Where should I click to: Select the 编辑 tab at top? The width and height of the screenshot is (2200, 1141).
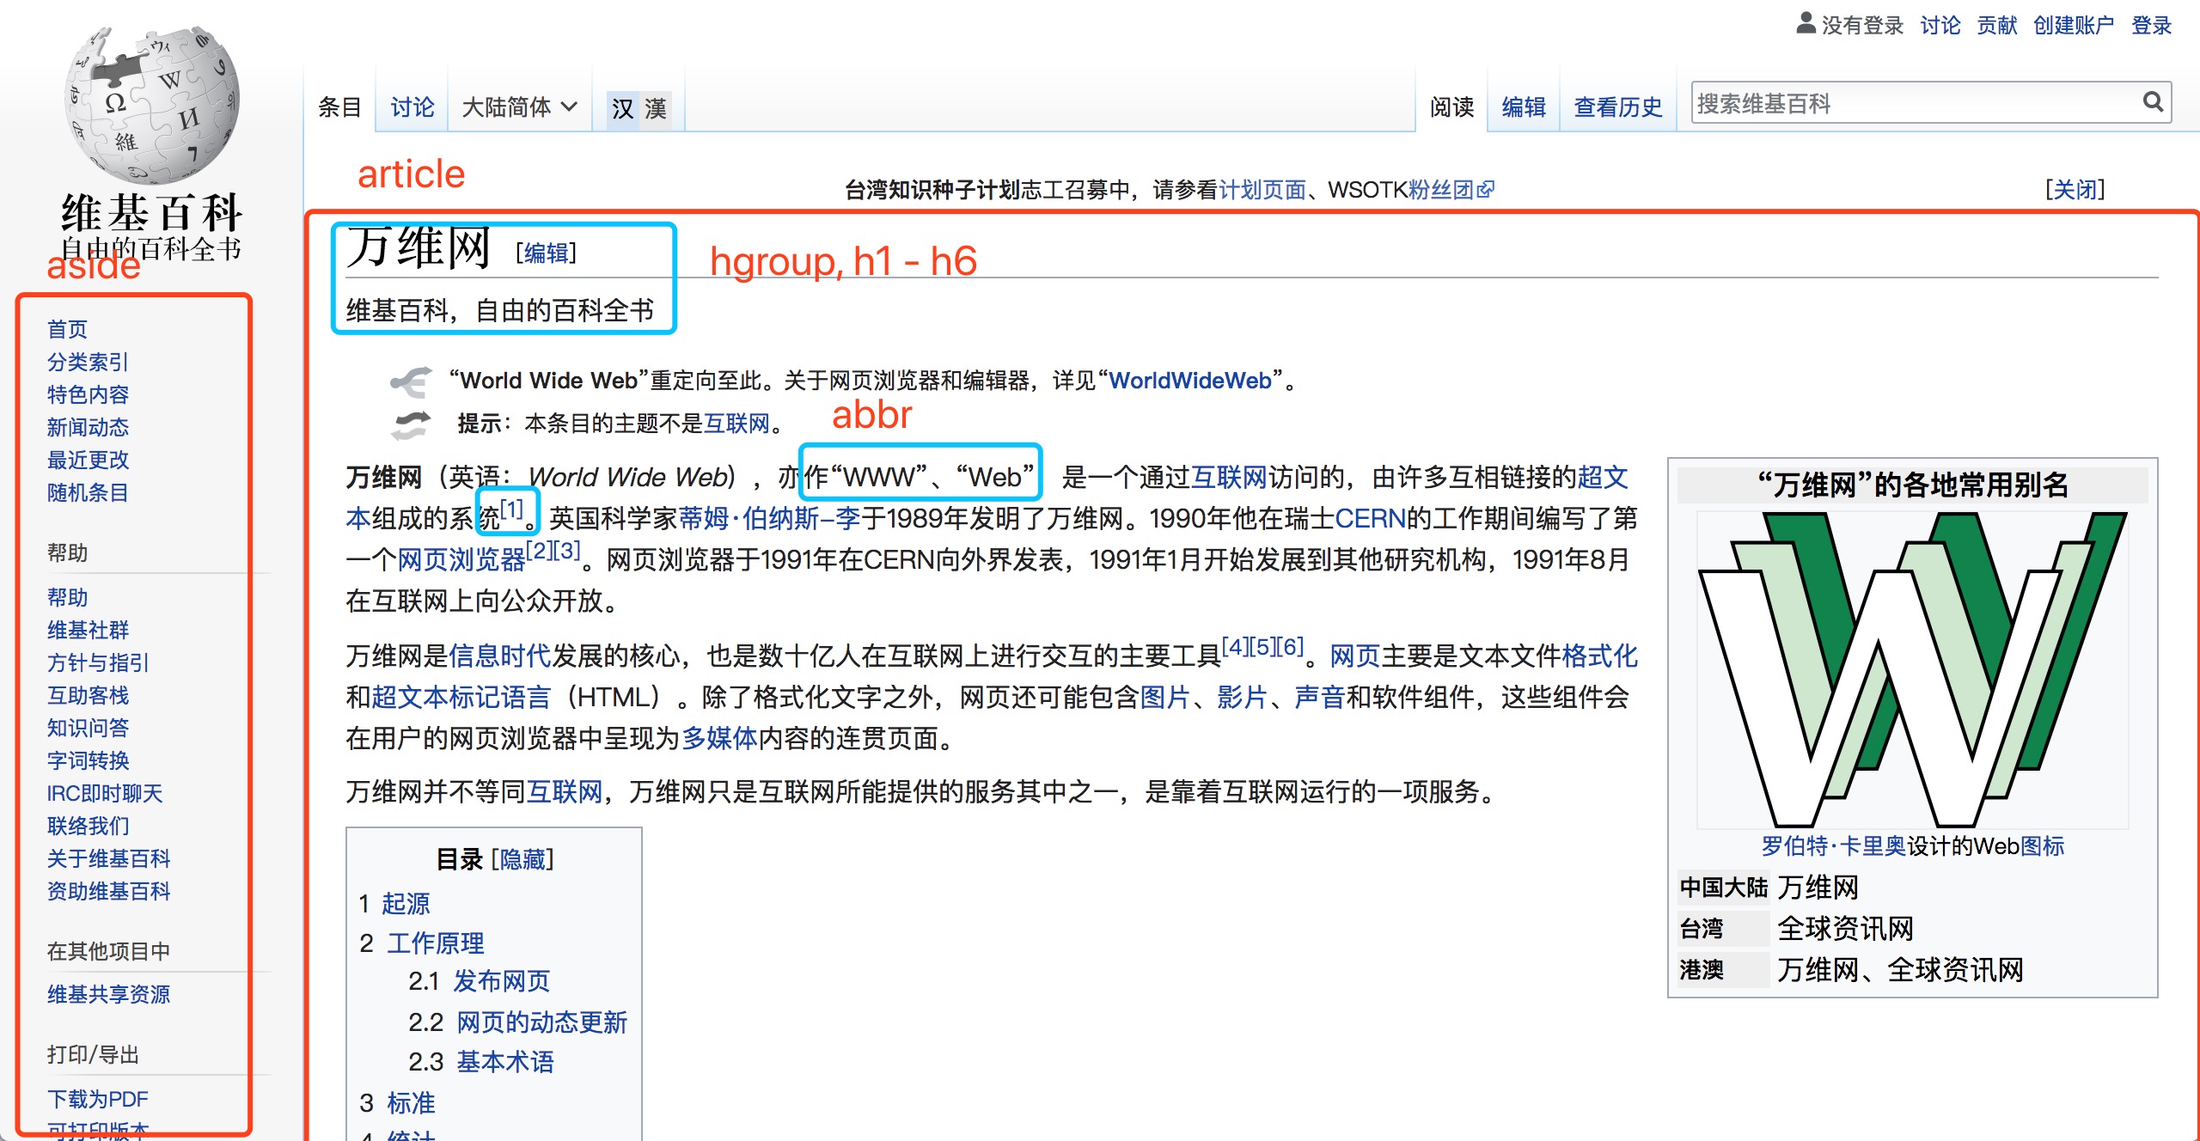(x=1524, y=107)
